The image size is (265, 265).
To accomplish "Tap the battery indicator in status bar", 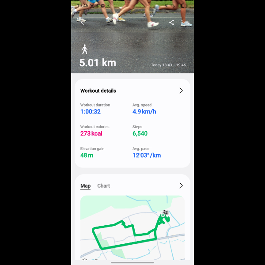I will (x=183, y=6).
